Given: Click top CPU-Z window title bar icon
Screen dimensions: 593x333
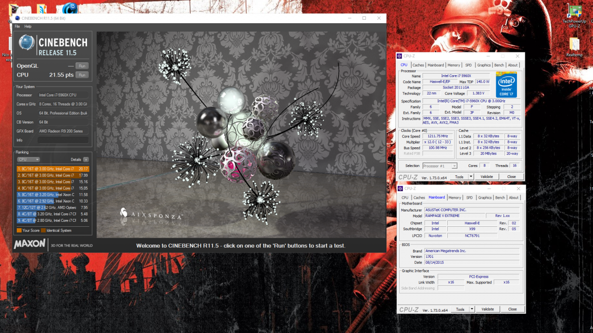Looking at the screenshot, I should (399, 56).
